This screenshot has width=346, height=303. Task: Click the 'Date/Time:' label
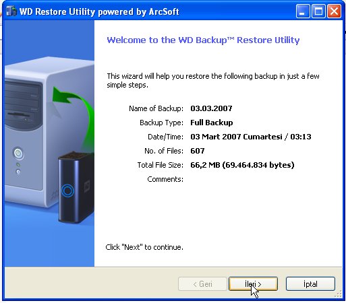(165, 137)
